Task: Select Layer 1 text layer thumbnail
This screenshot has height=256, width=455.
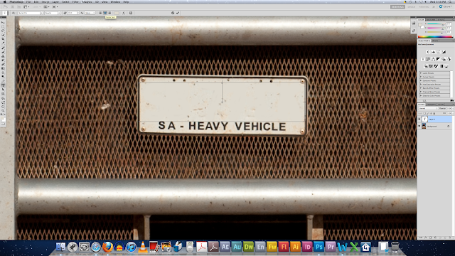Action: 424,119
